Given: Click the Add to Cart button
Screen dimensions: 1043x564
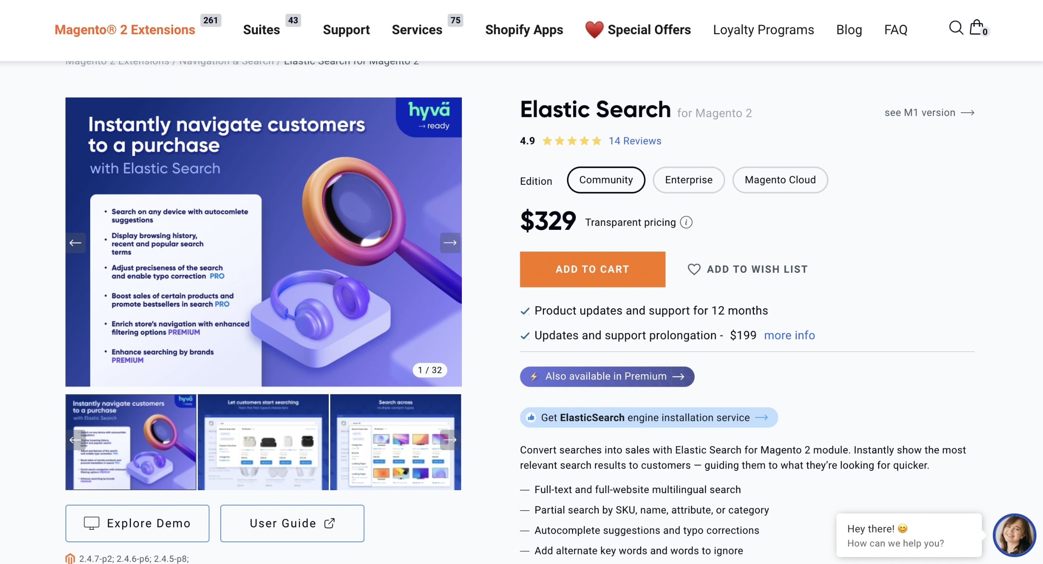Looking at the screenshot, I should pyautogui.click(x=592, y=269).
